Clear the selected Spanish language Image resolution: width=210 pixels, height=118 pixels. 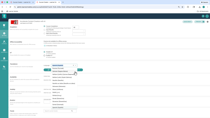pos(73,66)
